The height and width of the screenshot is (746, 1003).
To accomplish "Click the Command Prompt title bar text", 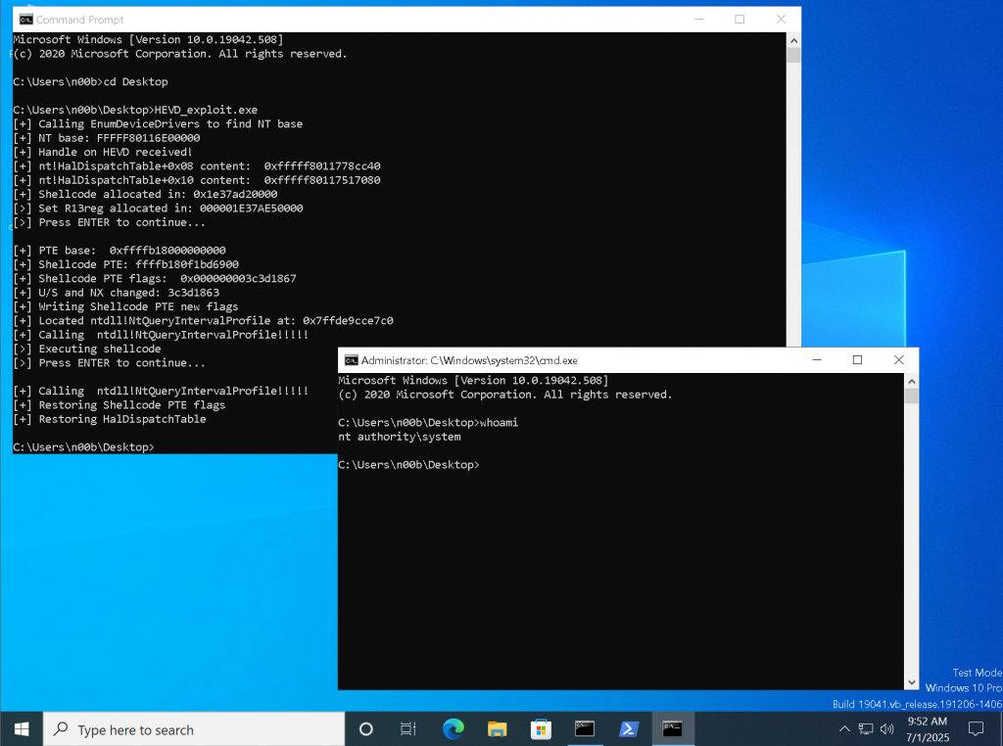I will (79, 20).
